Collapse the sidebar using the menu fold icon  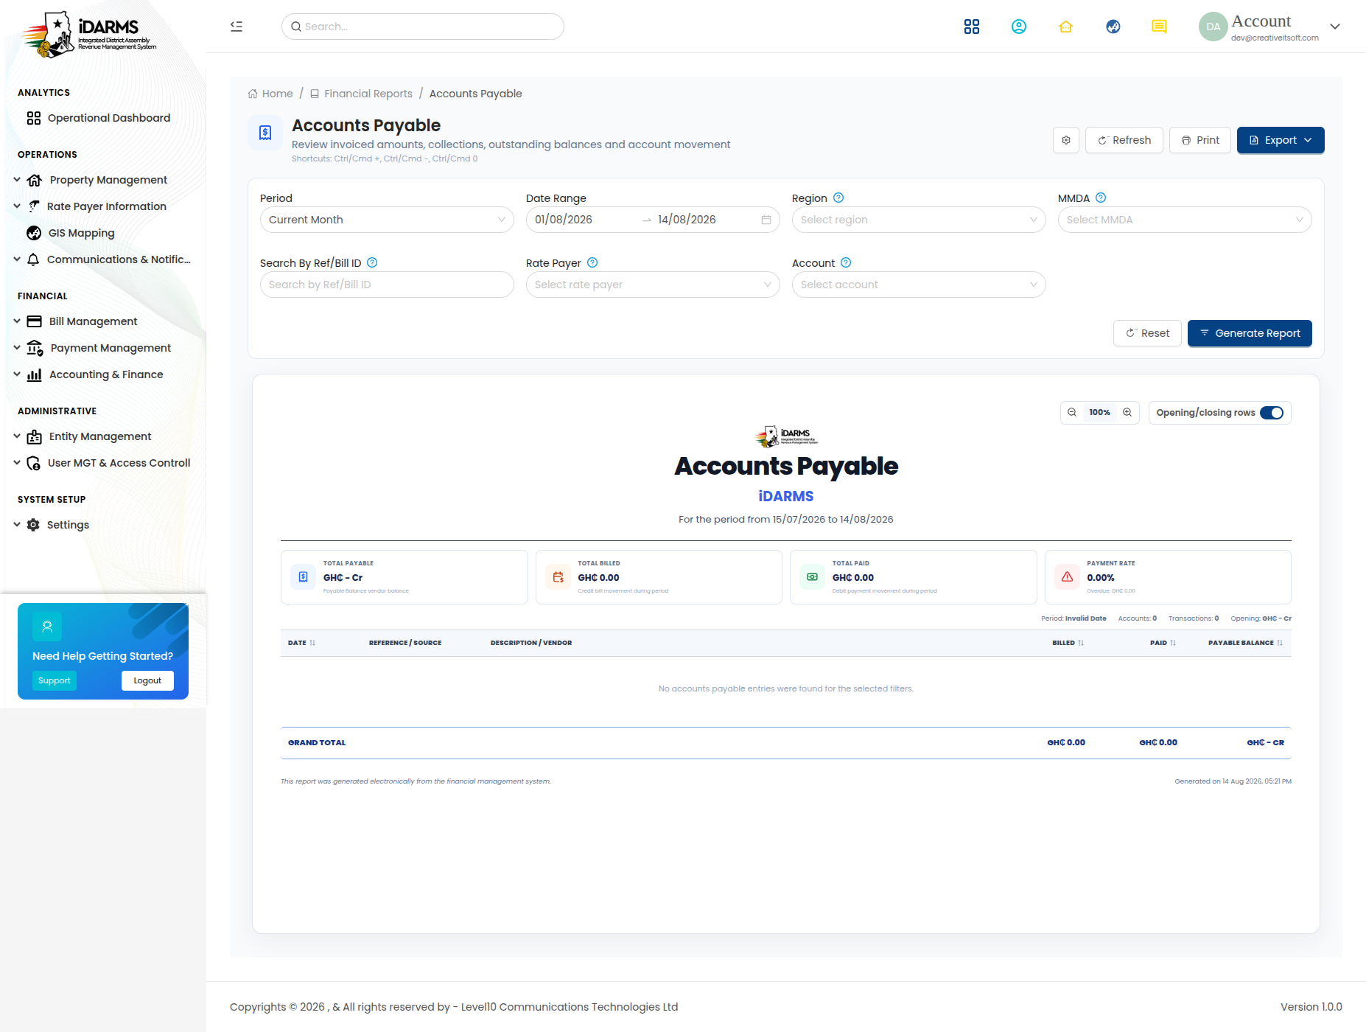click(x=237, y=27)
